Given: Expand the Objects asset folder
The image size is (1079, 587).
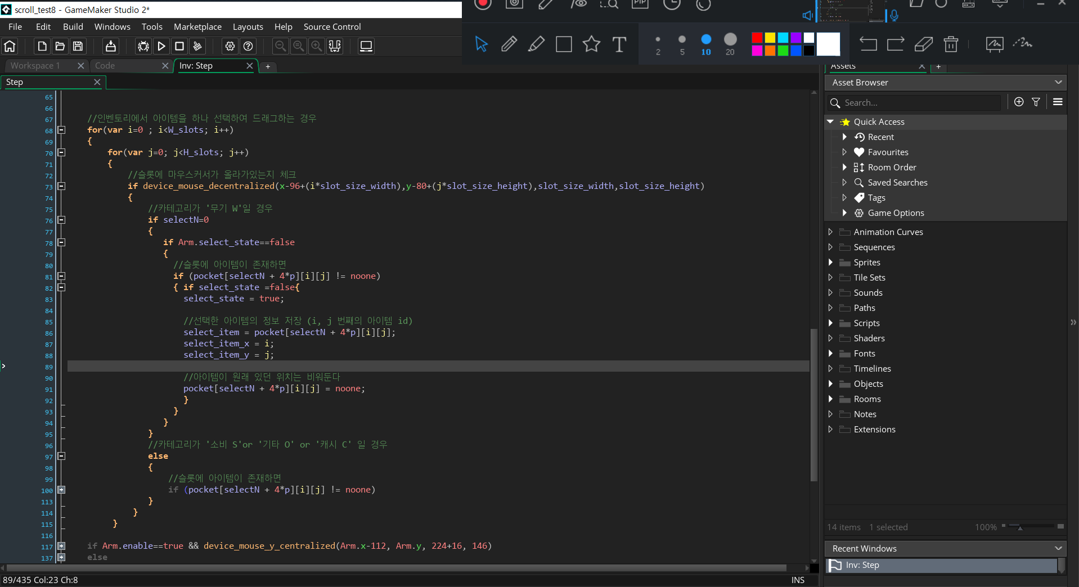Looking at the screenshot, I should click(830, 383).
